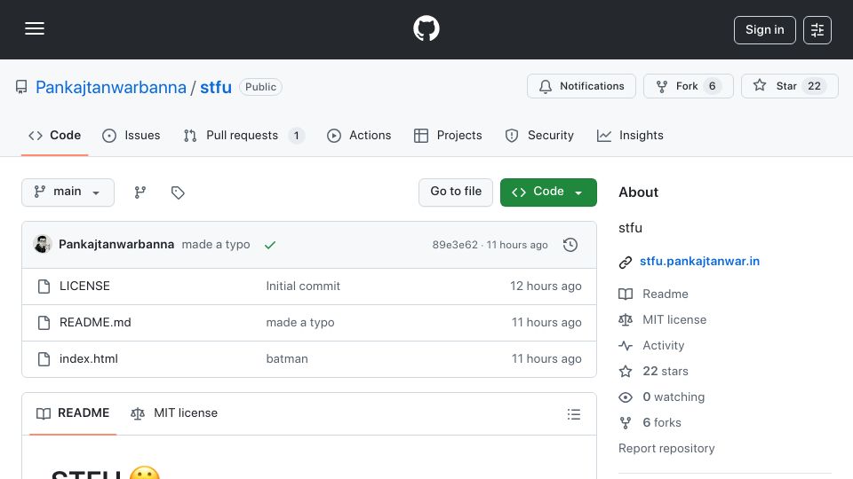
Task: Open 'Initial commit' commit message
Action: pyautogui.click(x=303, y=287)
